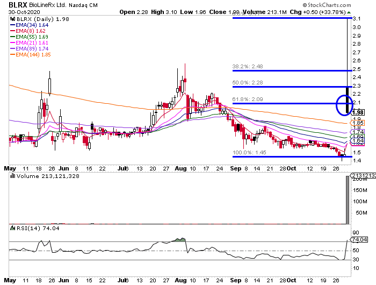Click the BLRX (Daily) 1.98 legend

(42, 19)
